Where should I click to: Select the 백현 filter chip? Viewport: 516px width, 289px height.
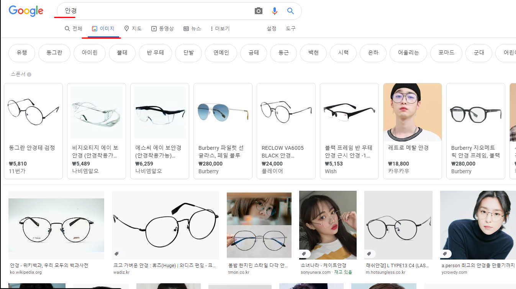pos(313,53)
